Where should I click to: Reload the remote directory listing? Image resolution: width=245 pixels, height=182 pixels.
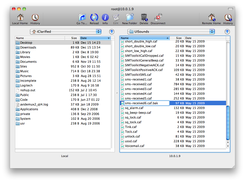pyautogui.click(x=94, y=18)
